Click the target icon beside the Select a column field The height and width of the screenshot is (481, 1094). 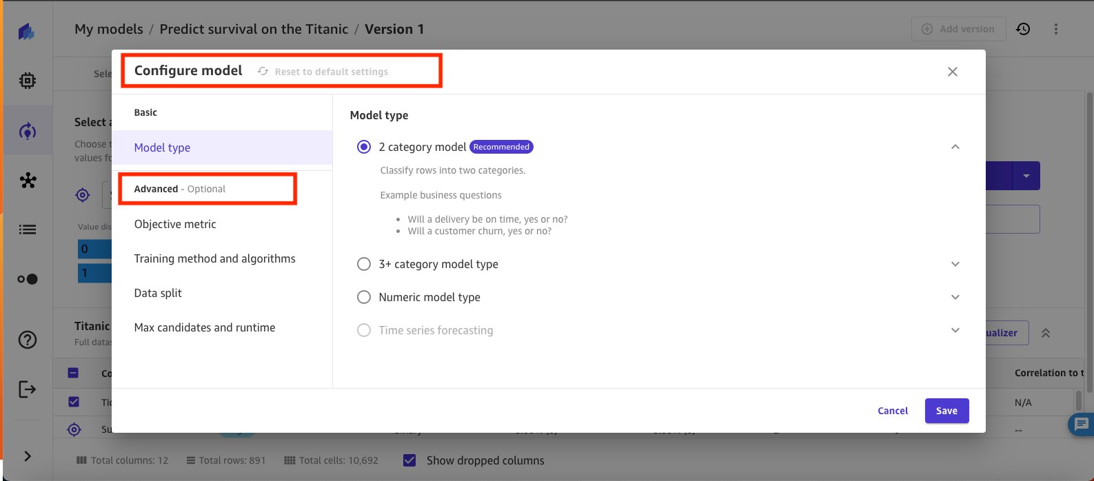tap(83, 195)
